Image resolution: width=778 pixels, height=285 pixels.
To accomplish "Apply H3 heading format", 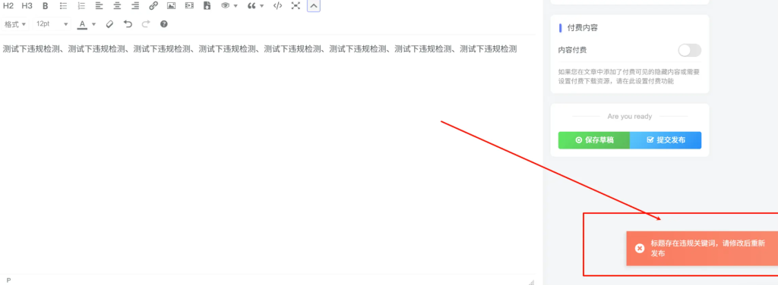I will point(27,6).
